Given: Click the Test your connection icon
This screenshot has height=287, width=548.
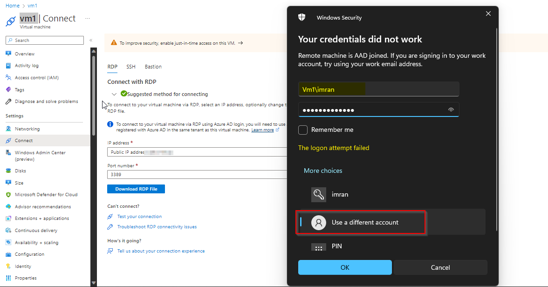Looking at the screenshot, I should coord(110,217).
